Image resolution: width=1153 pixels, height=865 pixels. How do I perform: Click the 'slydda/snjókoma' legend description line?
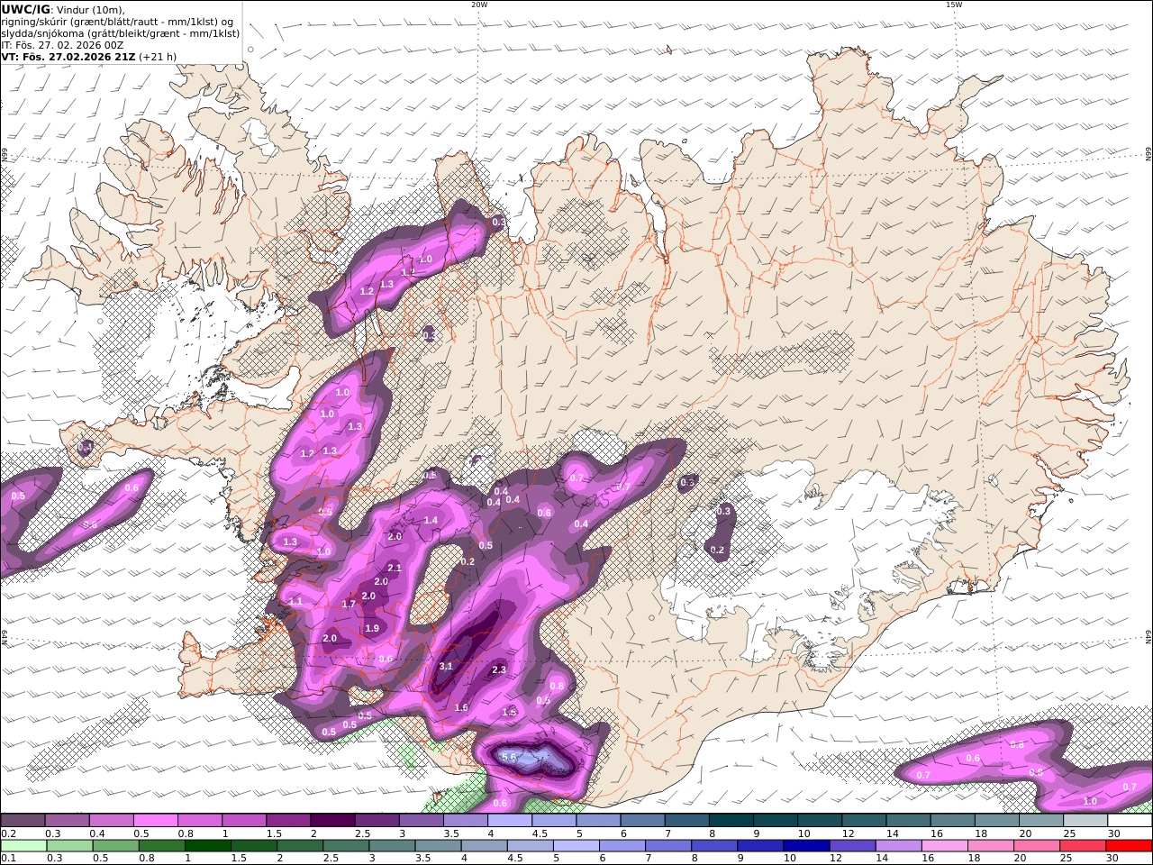click(120, 33)
